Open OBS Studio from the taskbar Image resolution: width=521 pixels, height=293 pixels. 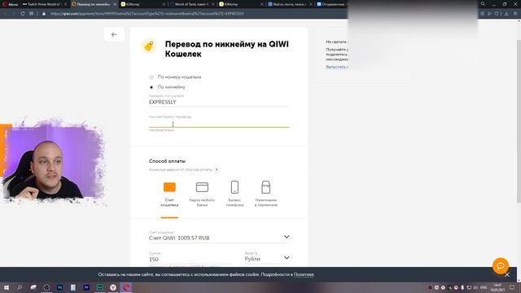click(46, 287)
